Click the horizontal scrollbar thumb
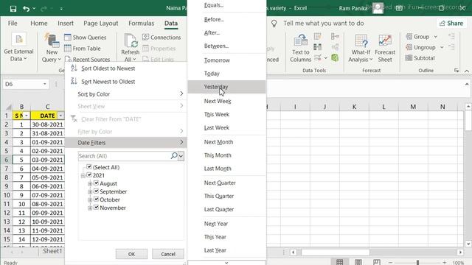472x265 pixels. (x=336, y=252)
